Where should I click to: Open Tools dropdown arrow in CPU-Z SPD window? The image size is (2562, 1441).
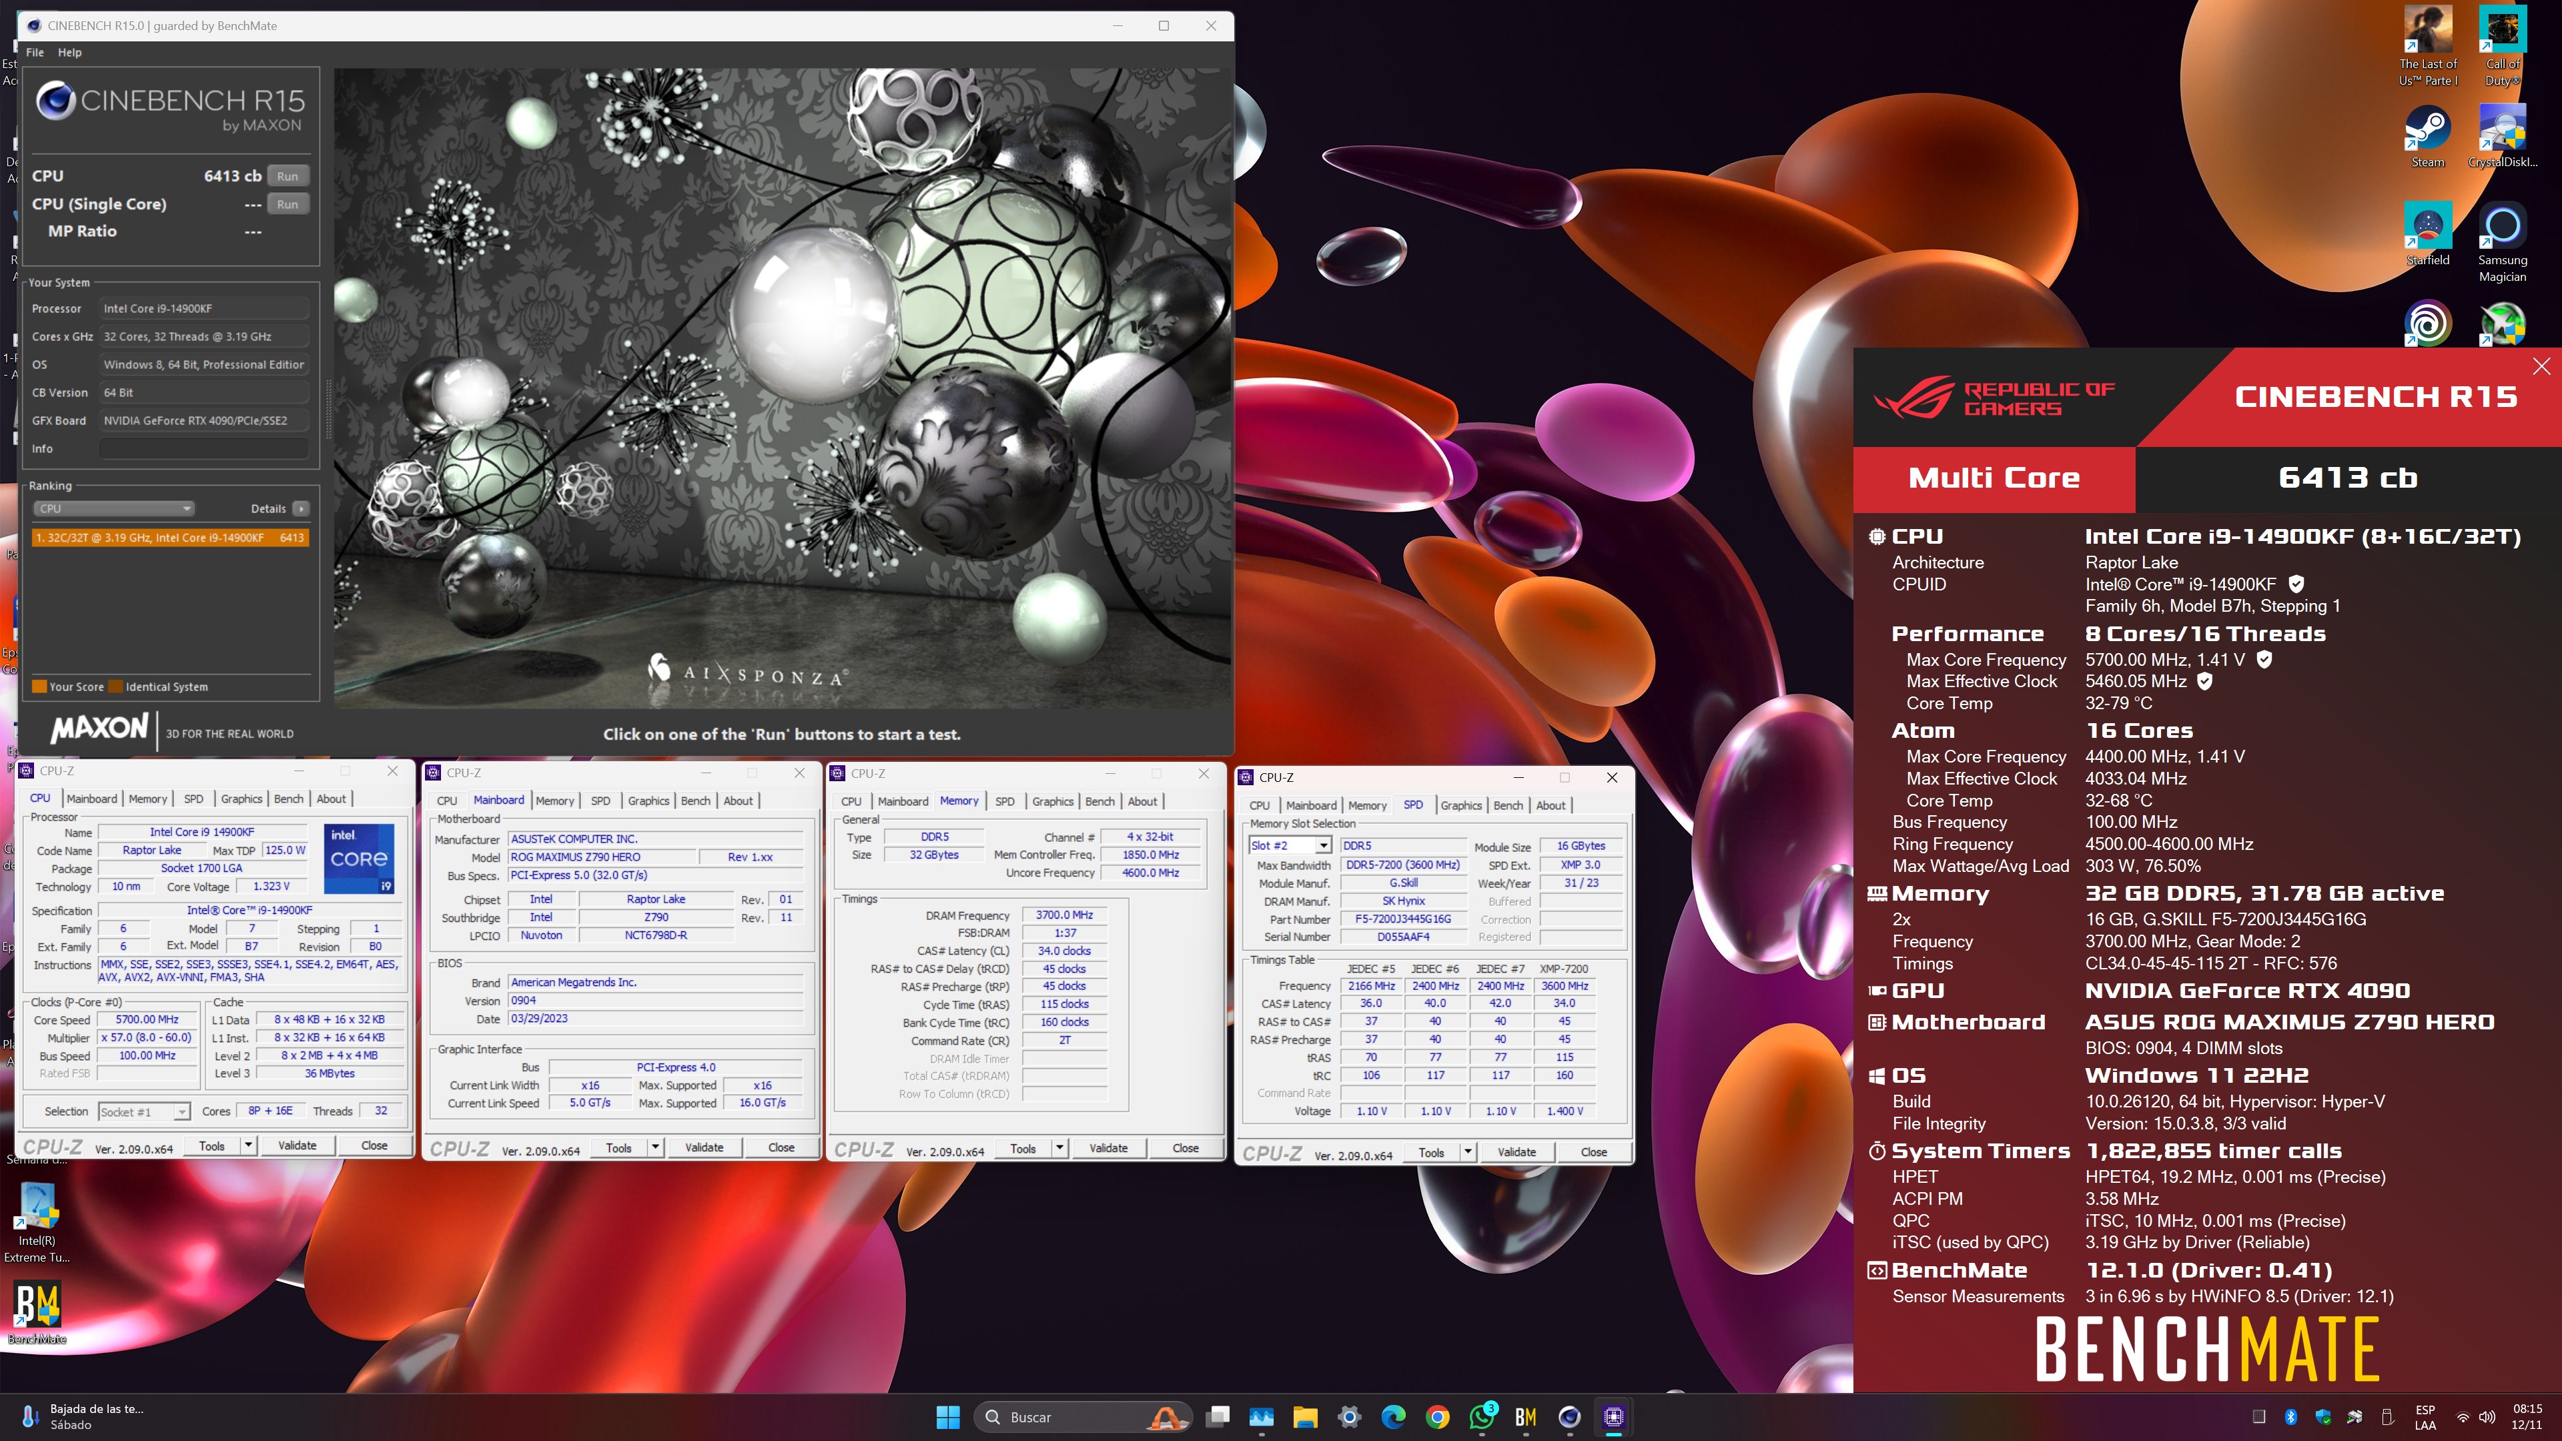(x=1468, y=1151)
